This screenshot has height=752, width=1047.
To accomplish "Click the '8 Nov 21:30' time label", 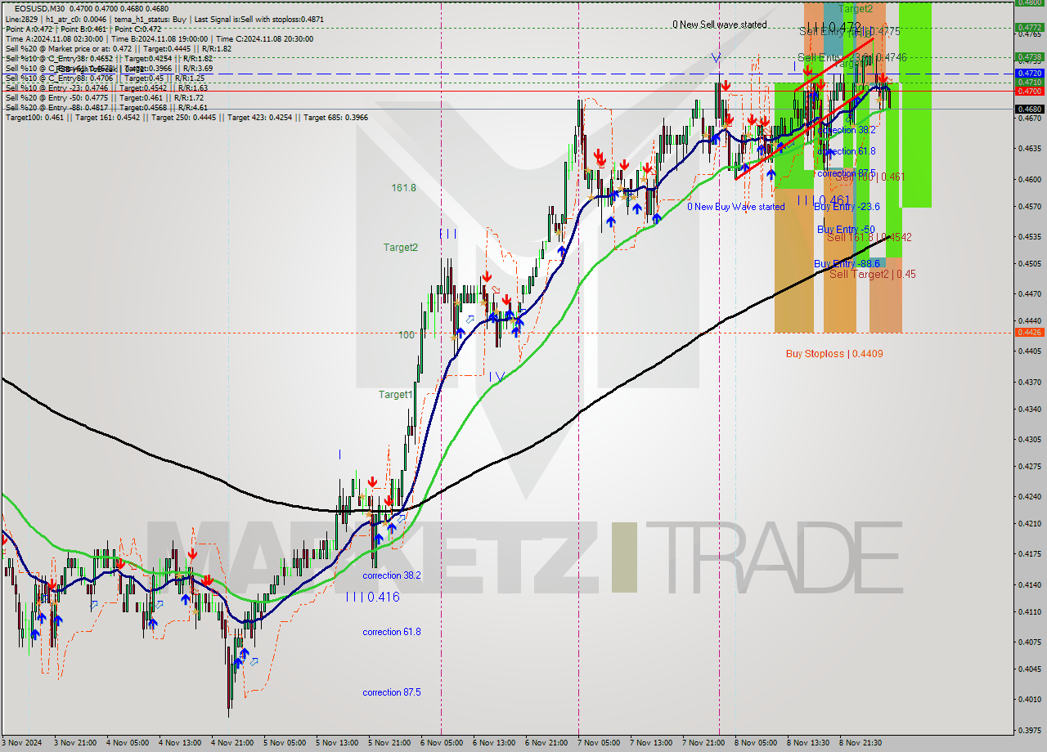I will (861, 743).
